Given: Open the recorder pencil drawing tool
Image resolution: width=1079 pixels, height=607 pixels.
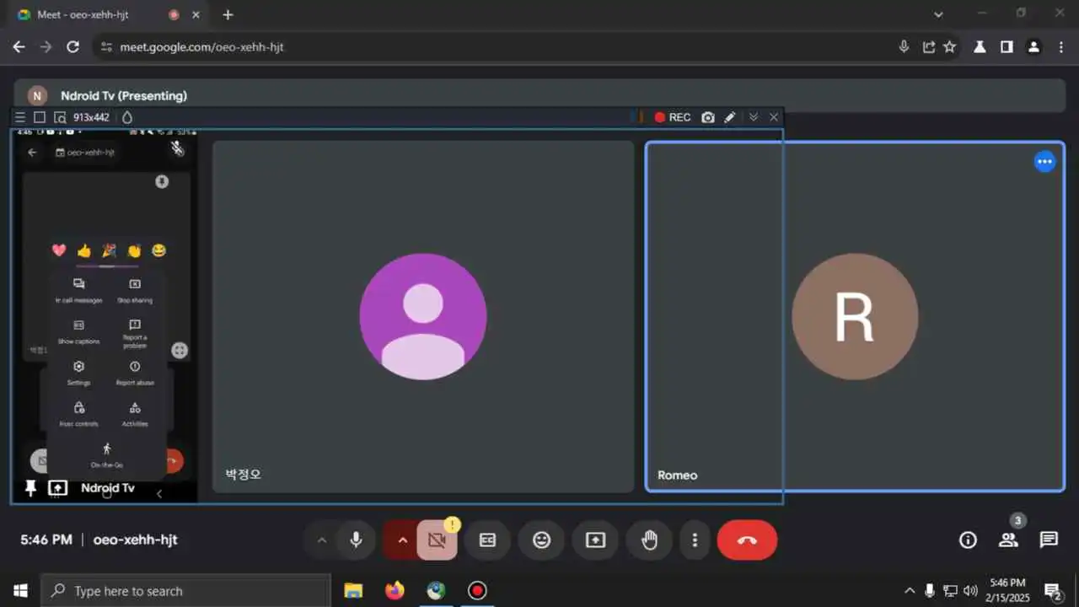Looking at the screenshot, I should point(730,117).
